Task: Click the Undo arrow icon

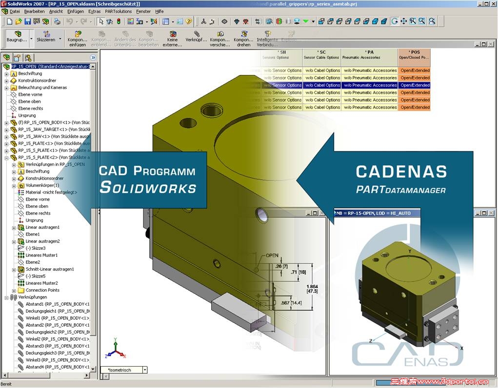Action: point(70,21)
